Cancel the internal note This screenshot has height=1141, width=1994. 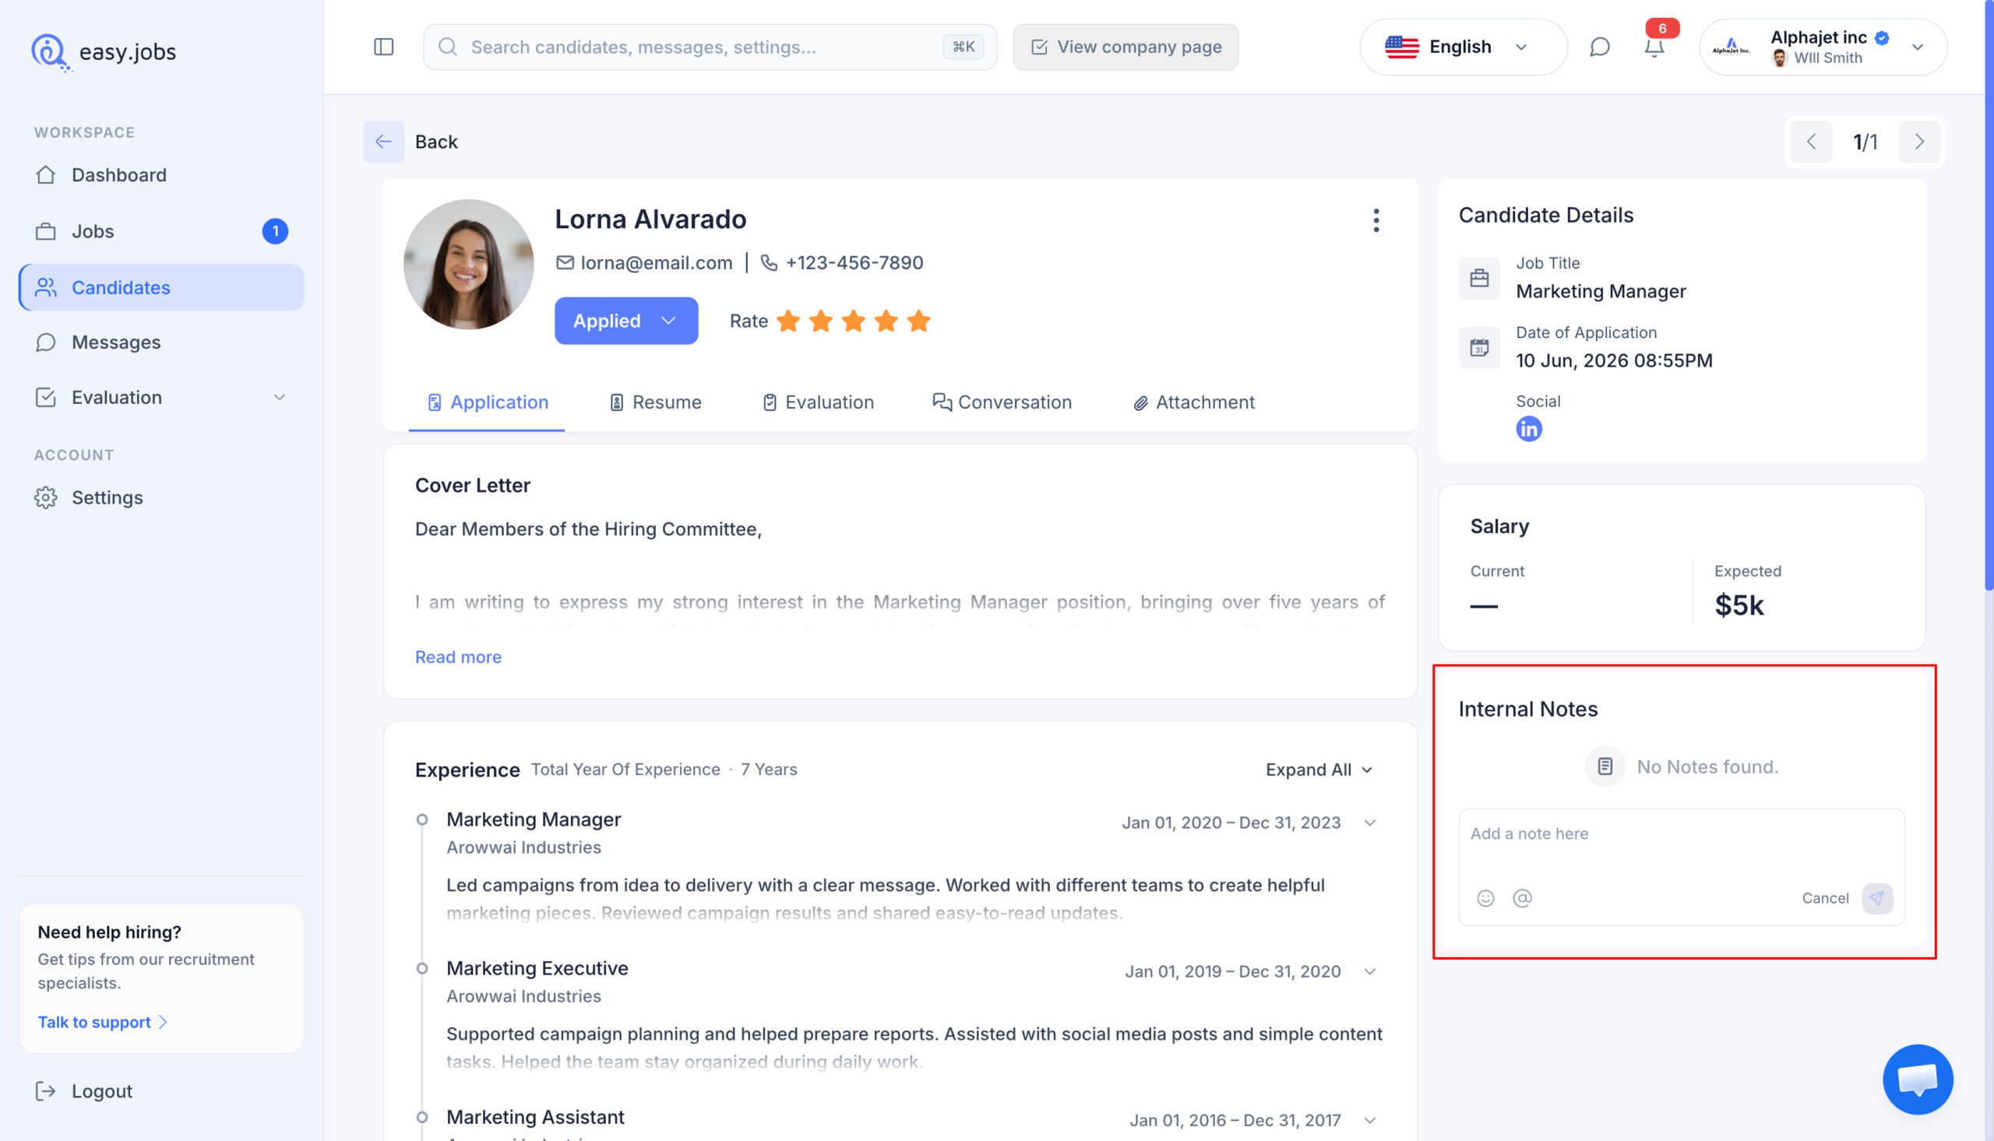point(1825,898)
